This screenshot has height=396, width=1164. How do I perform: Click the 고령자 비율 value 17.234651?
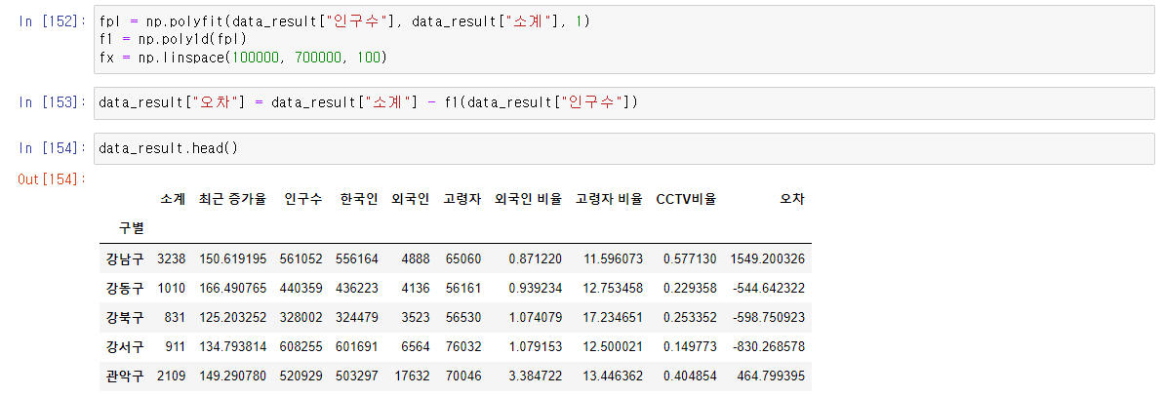(609, 317)
